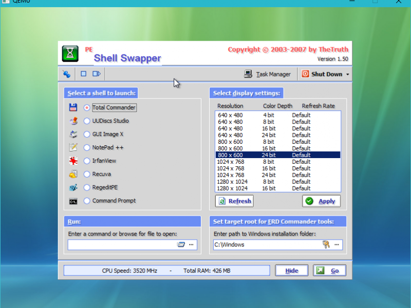Viewport: 411px width, 308px height.
Task: Select the NotePad ++ radio button
Action: coord(87,147)
